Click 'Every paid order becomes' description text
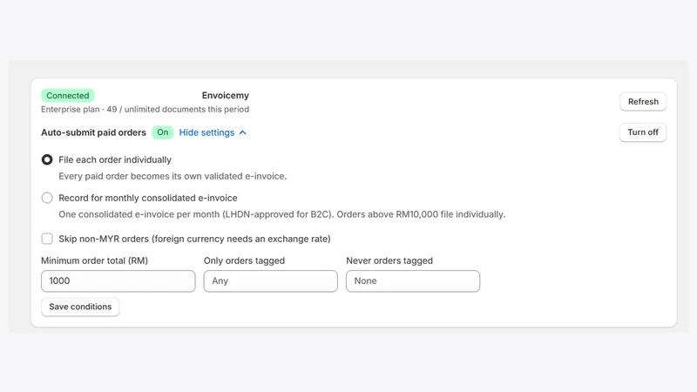The width and height of the screenshot is (697, 392). coord(173,176)
